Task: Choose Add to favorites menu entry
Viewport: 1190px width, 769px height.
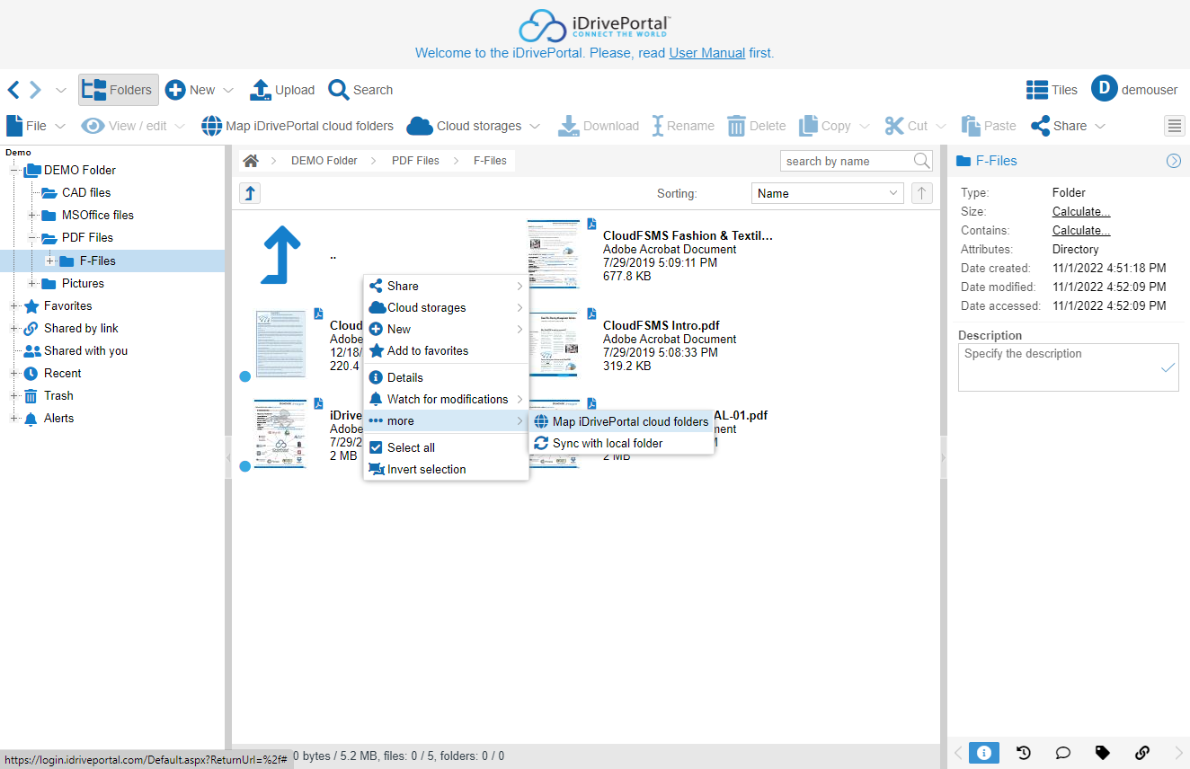Action: point(427,350)
